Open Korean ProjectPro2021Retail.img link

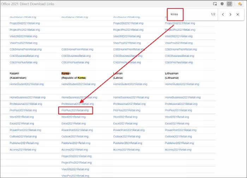pos(77,163)
